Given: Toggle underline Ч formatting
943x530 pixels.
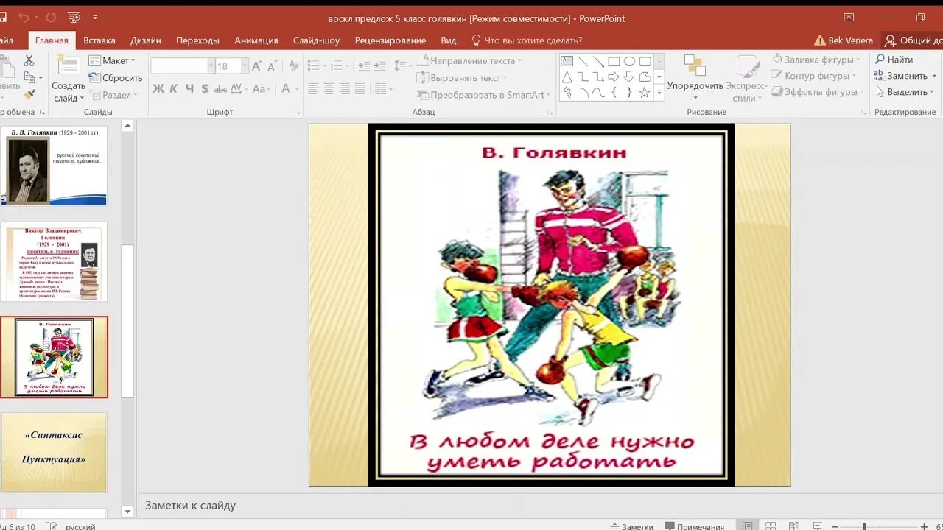Looking at the screenshot, I should tap(189, 89).
